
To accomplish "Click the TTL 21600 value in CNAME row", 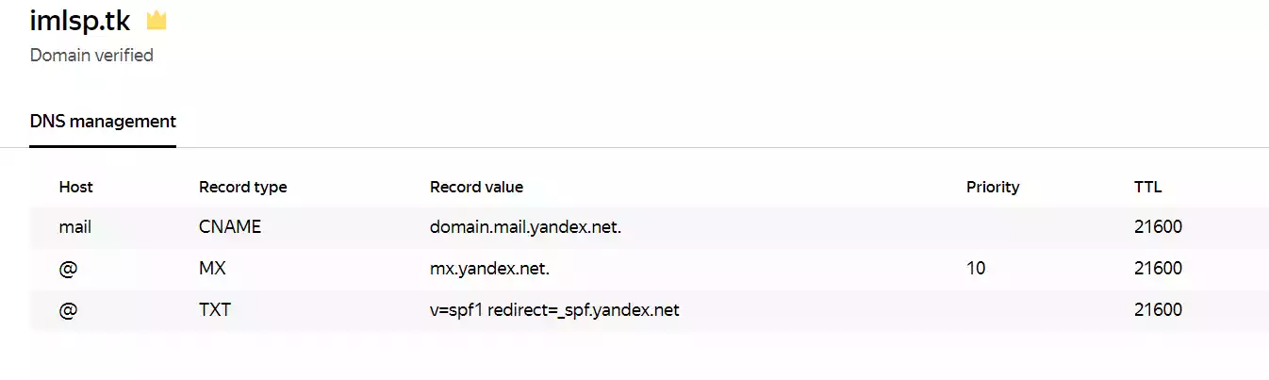I will coord(1158,227).
